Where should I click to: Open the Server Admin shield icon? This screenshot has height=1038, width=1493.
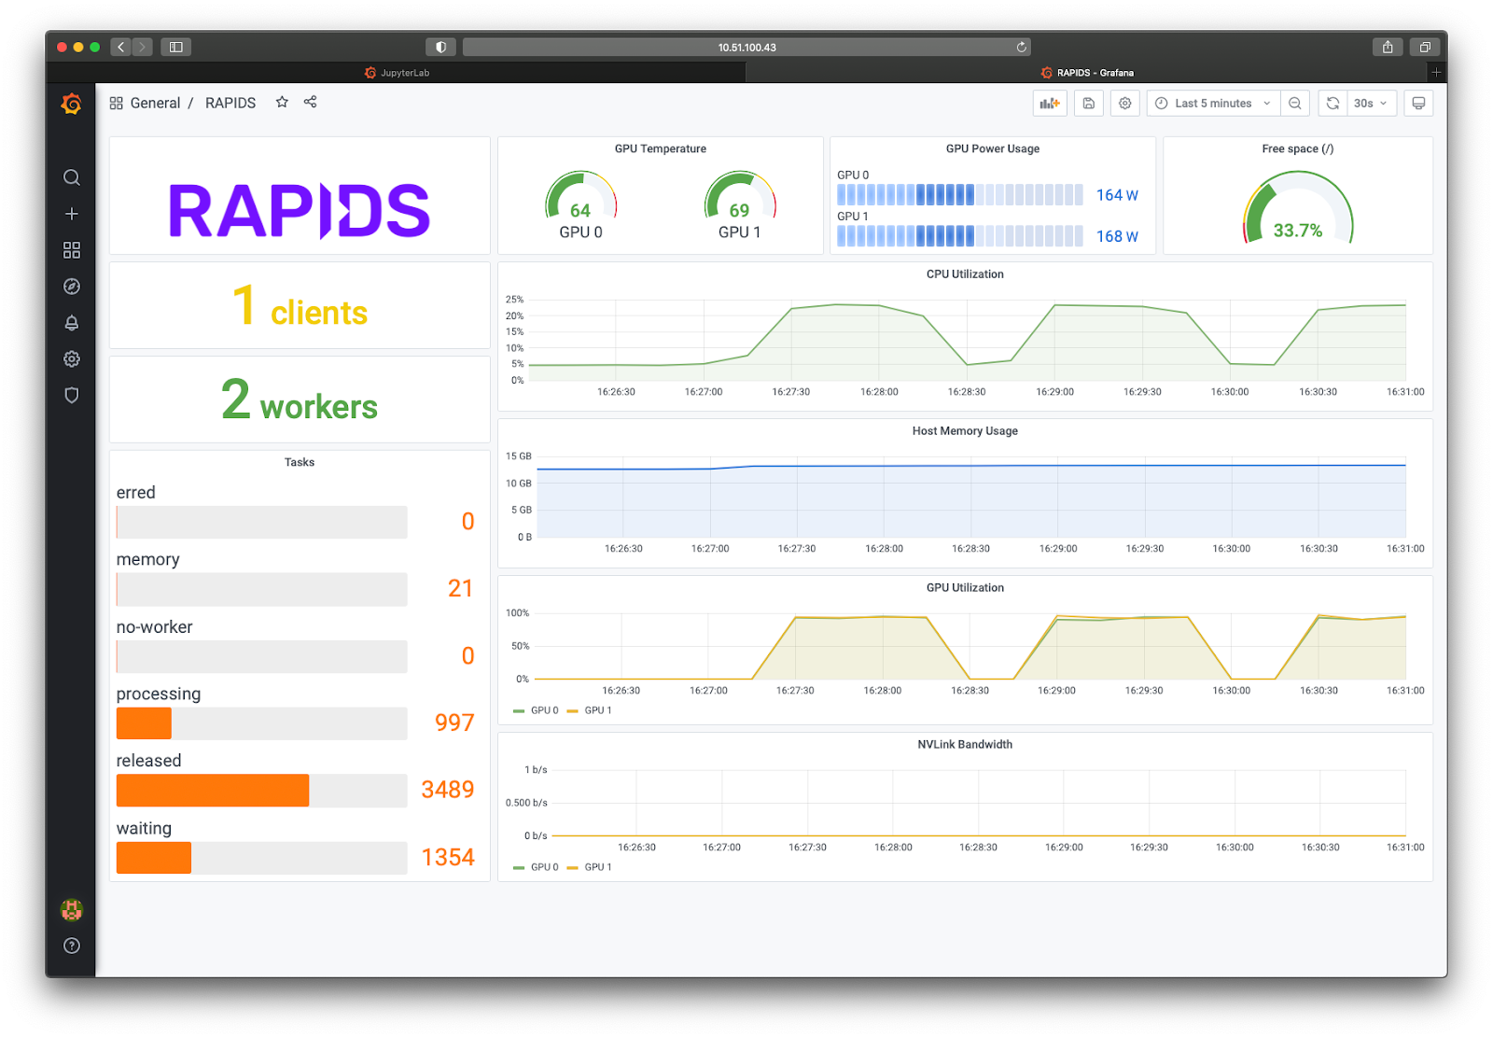71,396
